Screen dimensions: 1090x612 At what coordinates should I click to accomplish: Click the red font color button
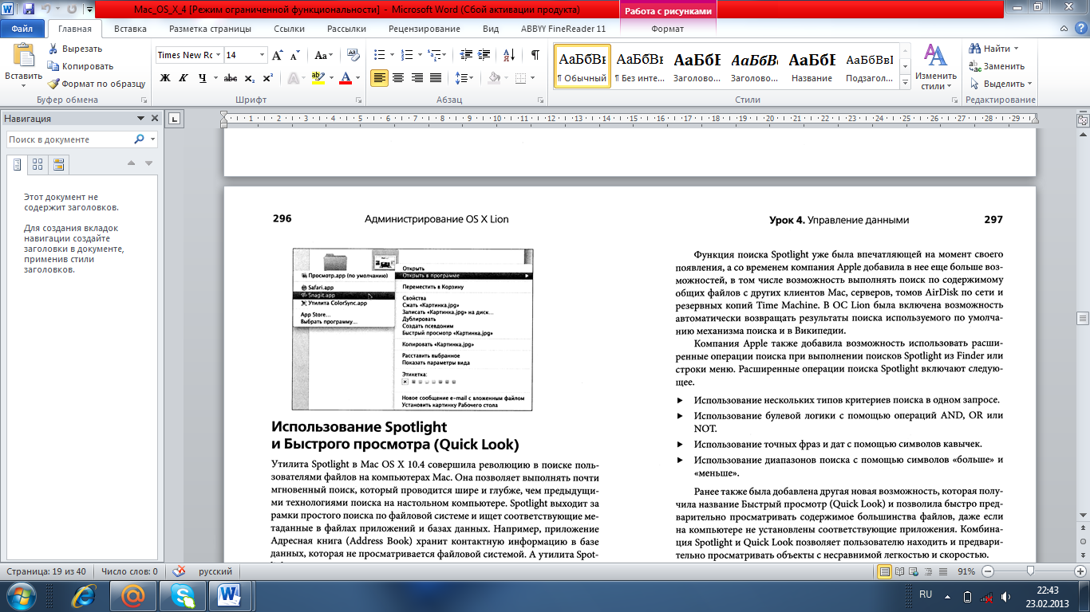[x=346, y=78]
